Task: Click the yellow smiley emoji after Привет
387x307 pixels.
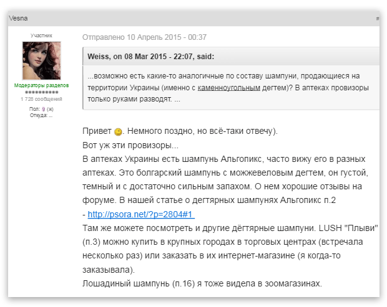Action: click(117, 133)
